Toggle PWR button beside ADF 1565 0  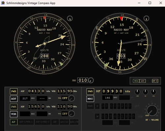(x=14, y=107)
